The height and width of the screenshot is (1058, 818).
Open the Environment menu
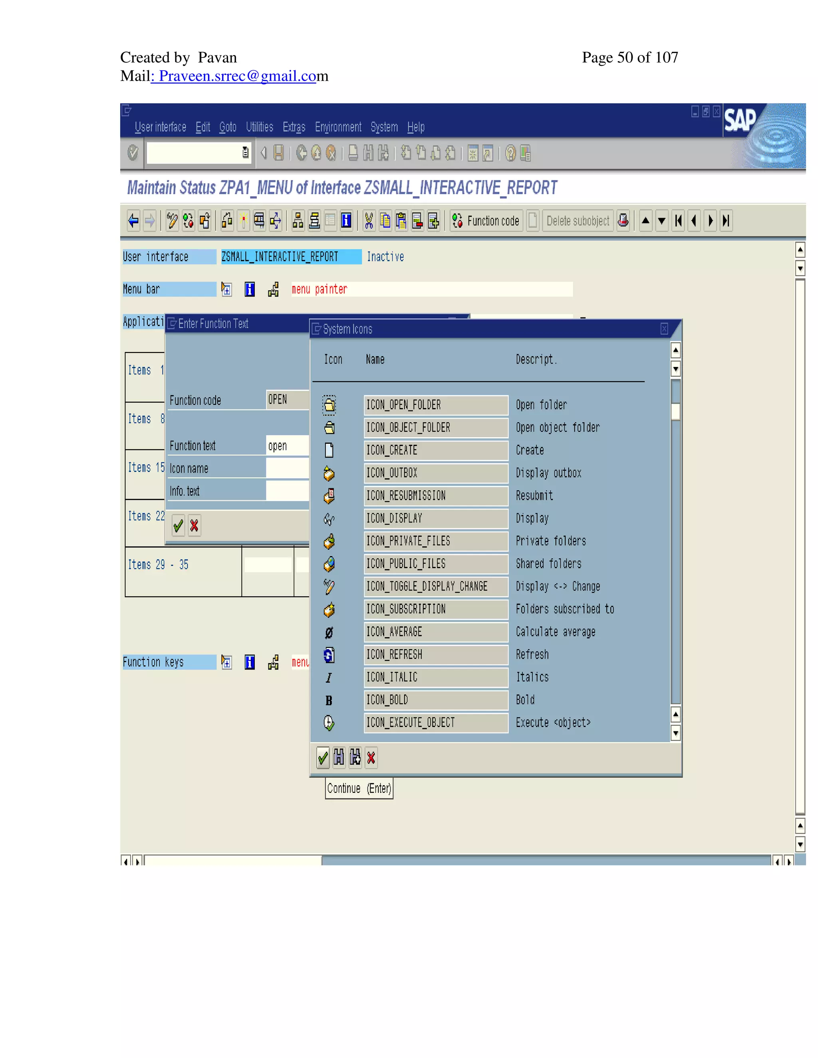pos(338,127)
